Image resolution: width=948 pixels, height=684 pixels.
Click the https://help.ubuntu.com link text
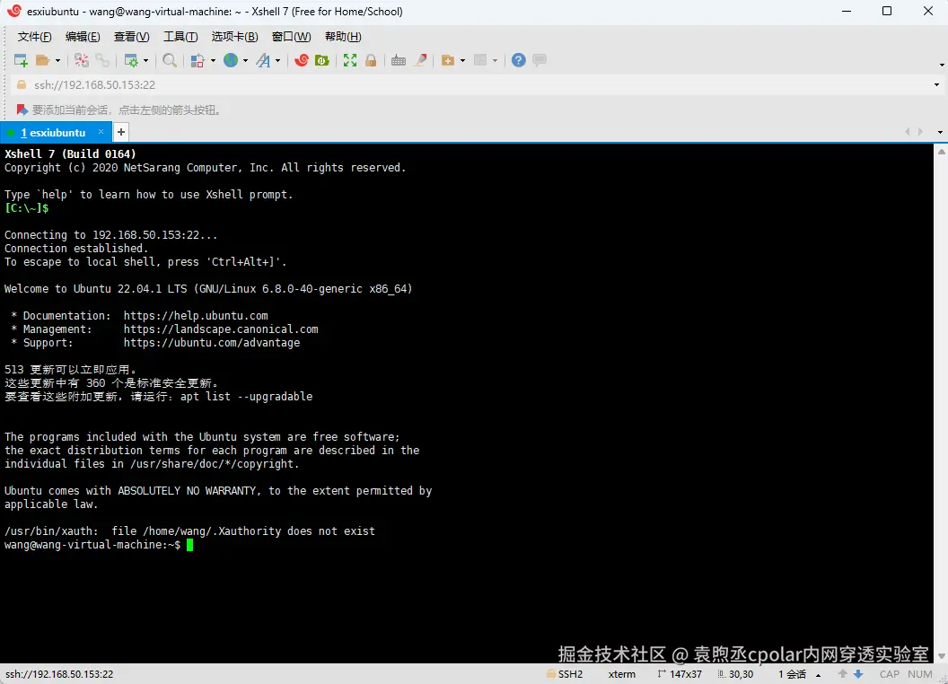pos(196,316)
